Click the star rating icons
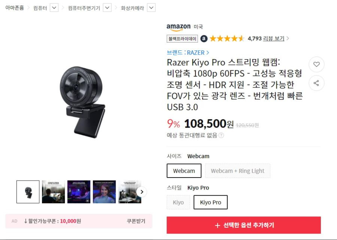Viewport: 337px width, 240px height. (x=227, y=39)
